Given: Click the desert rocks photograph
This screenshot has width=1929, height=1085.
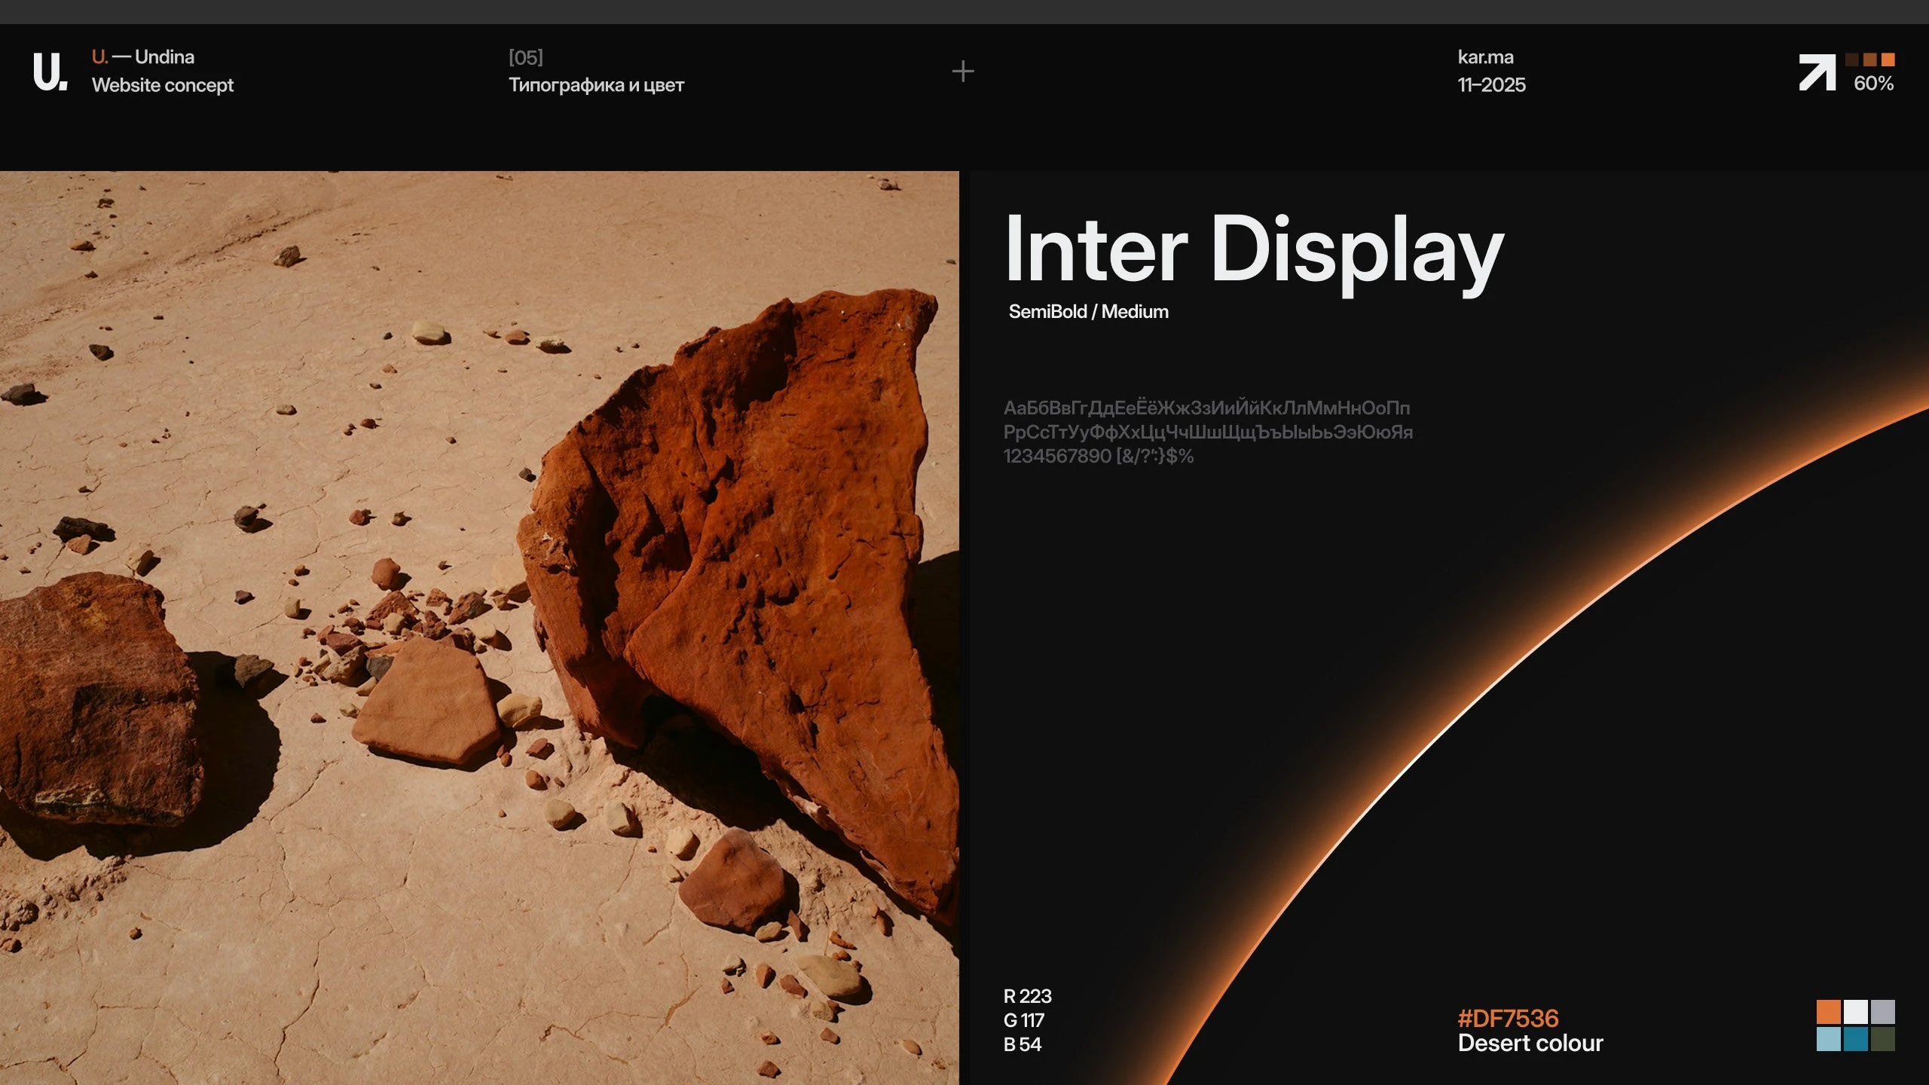Looking at the screenshot, I should click(479, 627).
